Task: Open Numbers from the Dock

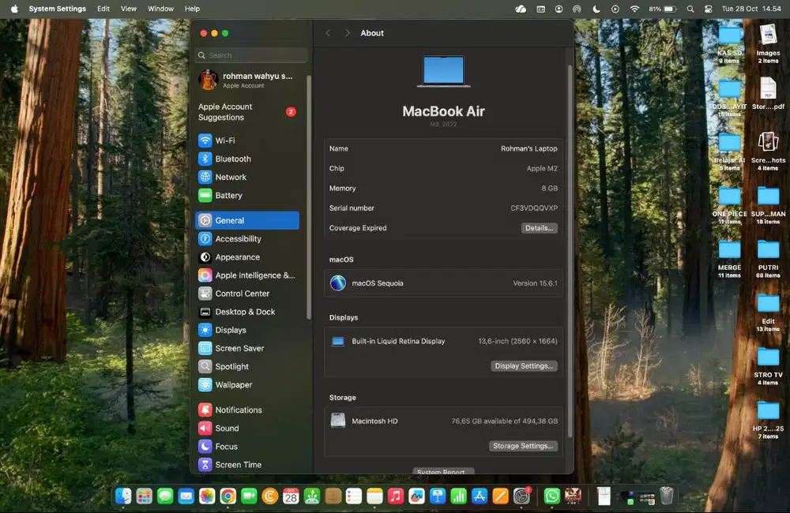Action: click(x=458, y=497)
